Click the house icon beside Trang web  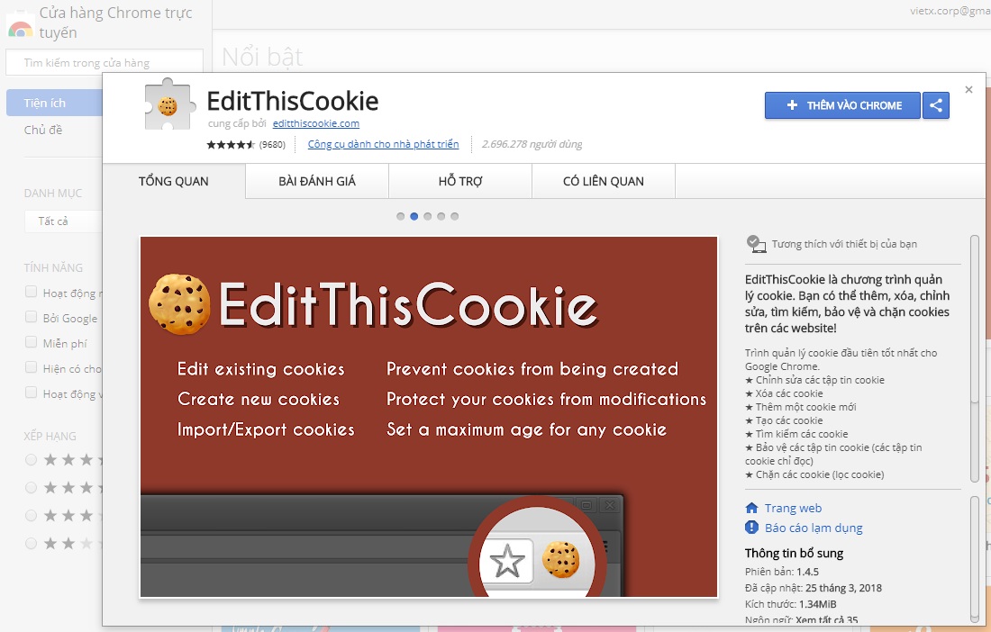[x=751, y=509]
